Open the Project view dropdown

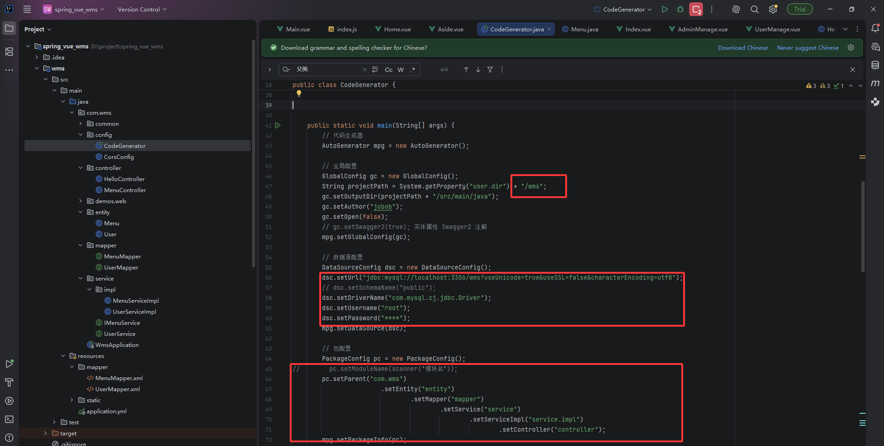point(38,29)
